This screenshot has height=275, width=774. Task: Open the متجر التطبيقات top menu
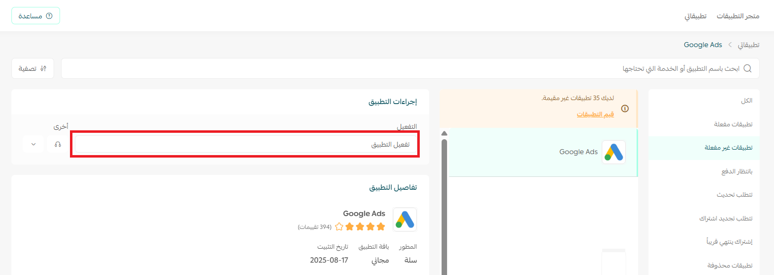[x=737, y=16]
